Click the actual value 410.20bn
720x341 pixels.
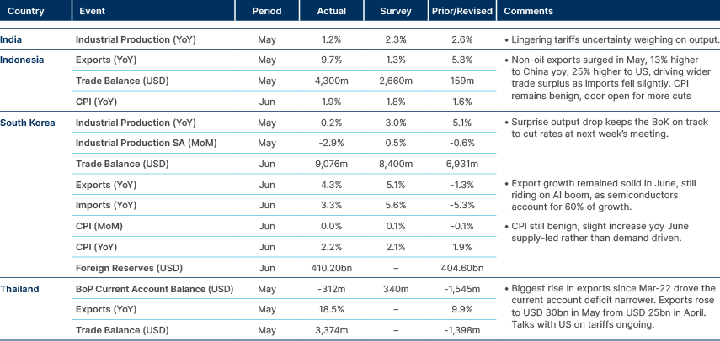click(332, 268)
